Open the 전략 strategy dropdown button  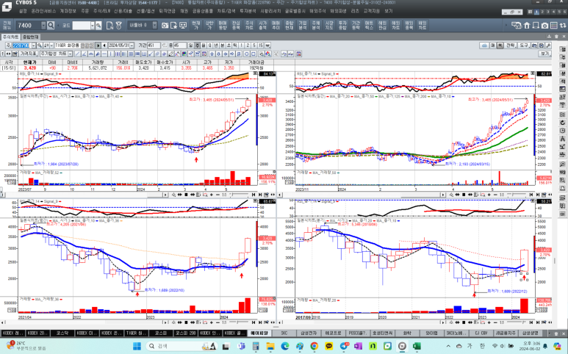(x=510, y=46)
